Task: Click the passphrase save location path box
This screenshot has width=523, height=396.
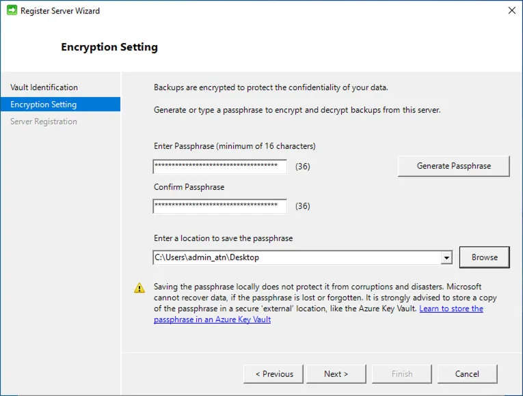Action: [296, 257]
